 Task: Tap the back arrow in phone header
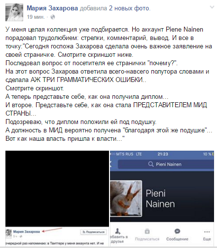click(110, 164)
